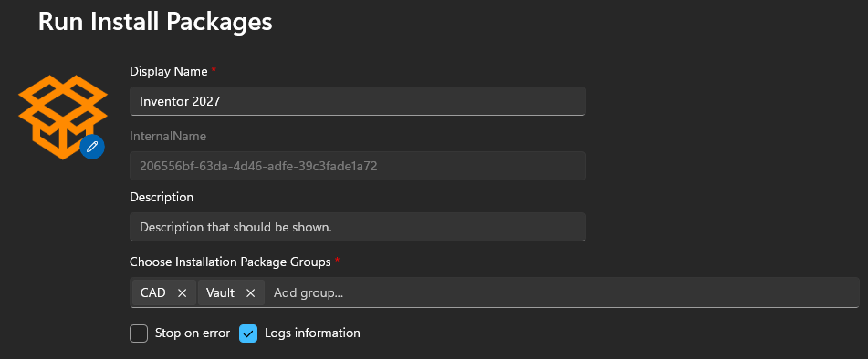This screenshot has height=359, width=868.
Task: Click the InternalName label
Action: coord(168,137)
